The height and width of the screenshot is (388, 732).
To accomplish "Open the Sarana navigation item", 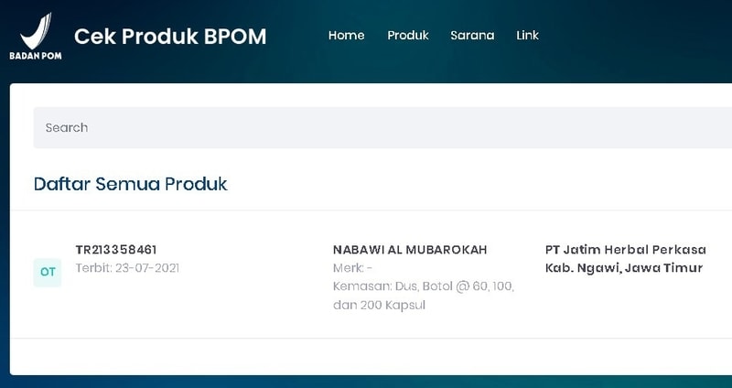I will [x=472, y=36].
